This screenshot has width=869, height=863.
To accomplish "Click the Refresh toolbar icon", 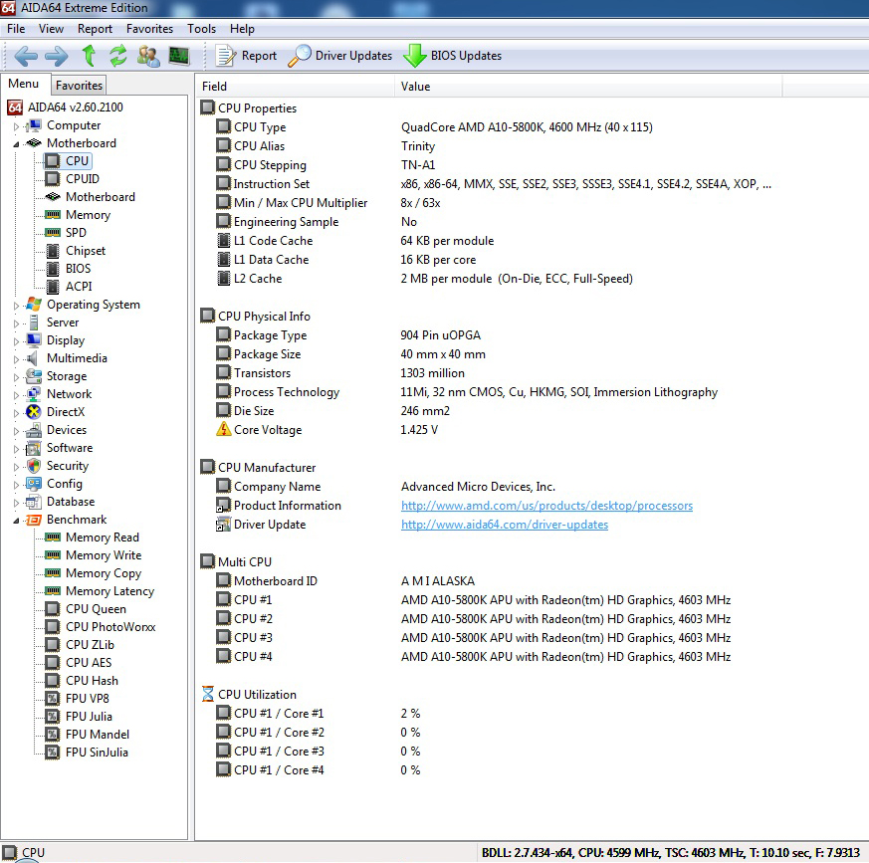I will pyautogui.click(x=118, y=56).
